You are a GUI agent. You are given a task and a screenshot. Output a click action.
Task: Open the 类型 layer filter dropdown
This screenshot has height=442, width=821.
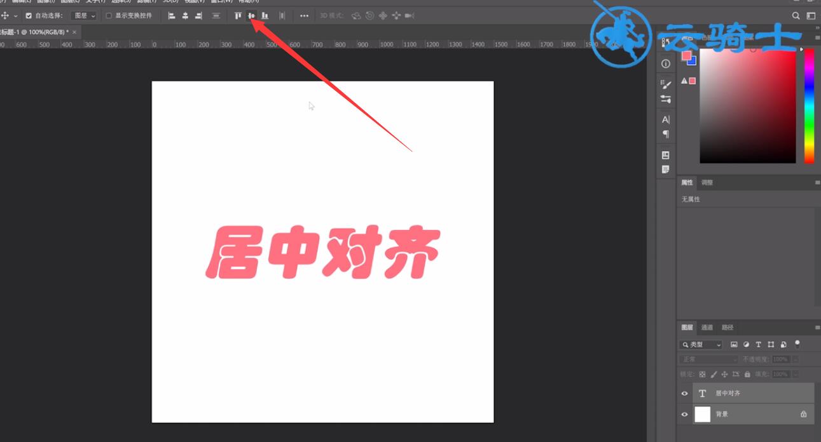click(701, 345)
